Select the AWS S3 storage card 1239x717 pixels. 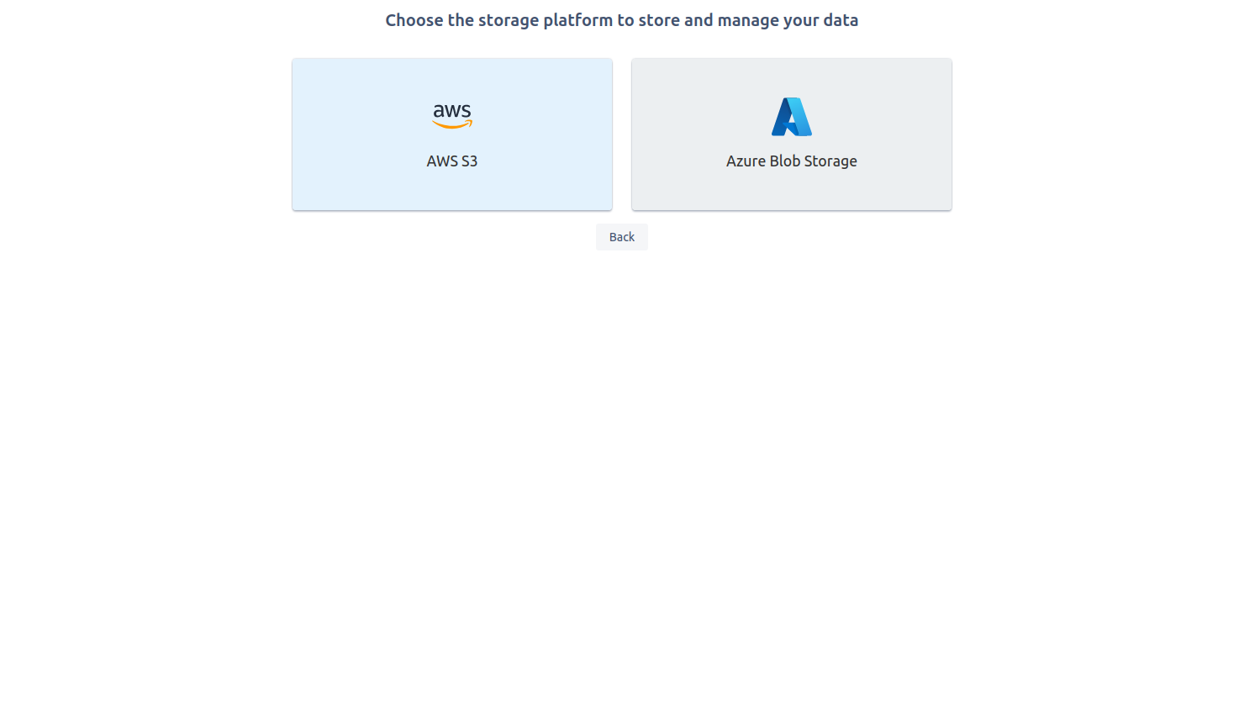click(452, 134)
